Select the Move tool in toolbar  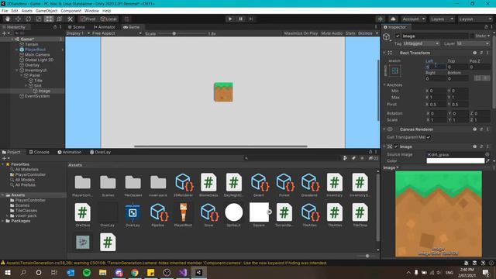pyautogui.click(x=18, y=19)
